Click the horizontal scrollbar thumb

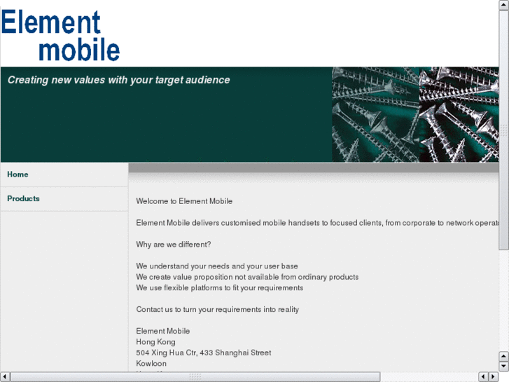195,377
